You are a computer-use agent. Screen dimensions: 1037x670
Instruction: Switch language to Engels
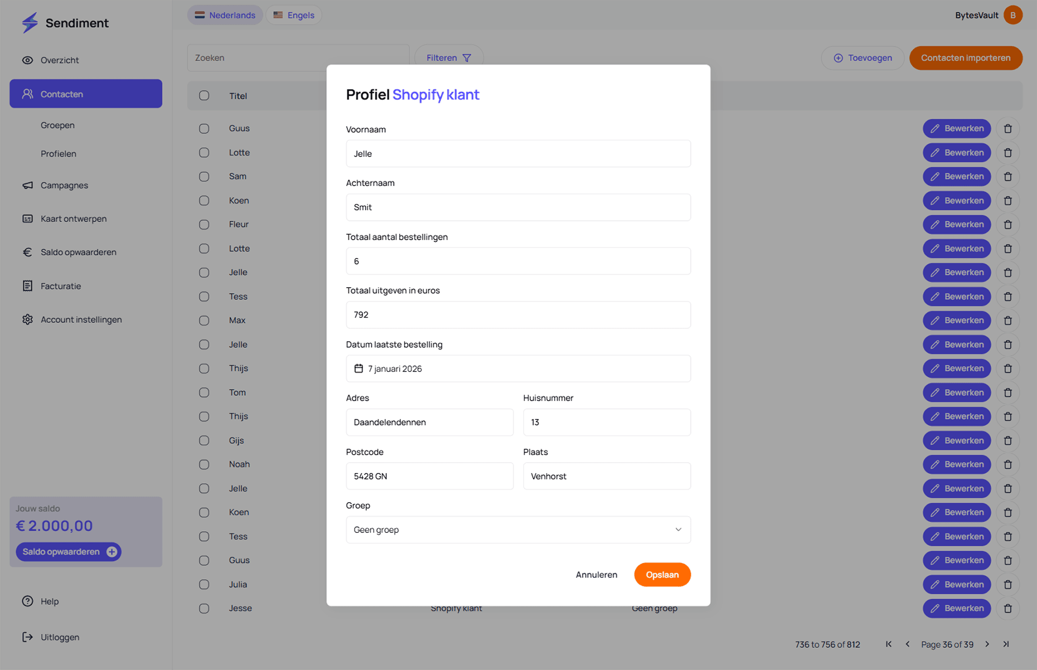[294, 15]
